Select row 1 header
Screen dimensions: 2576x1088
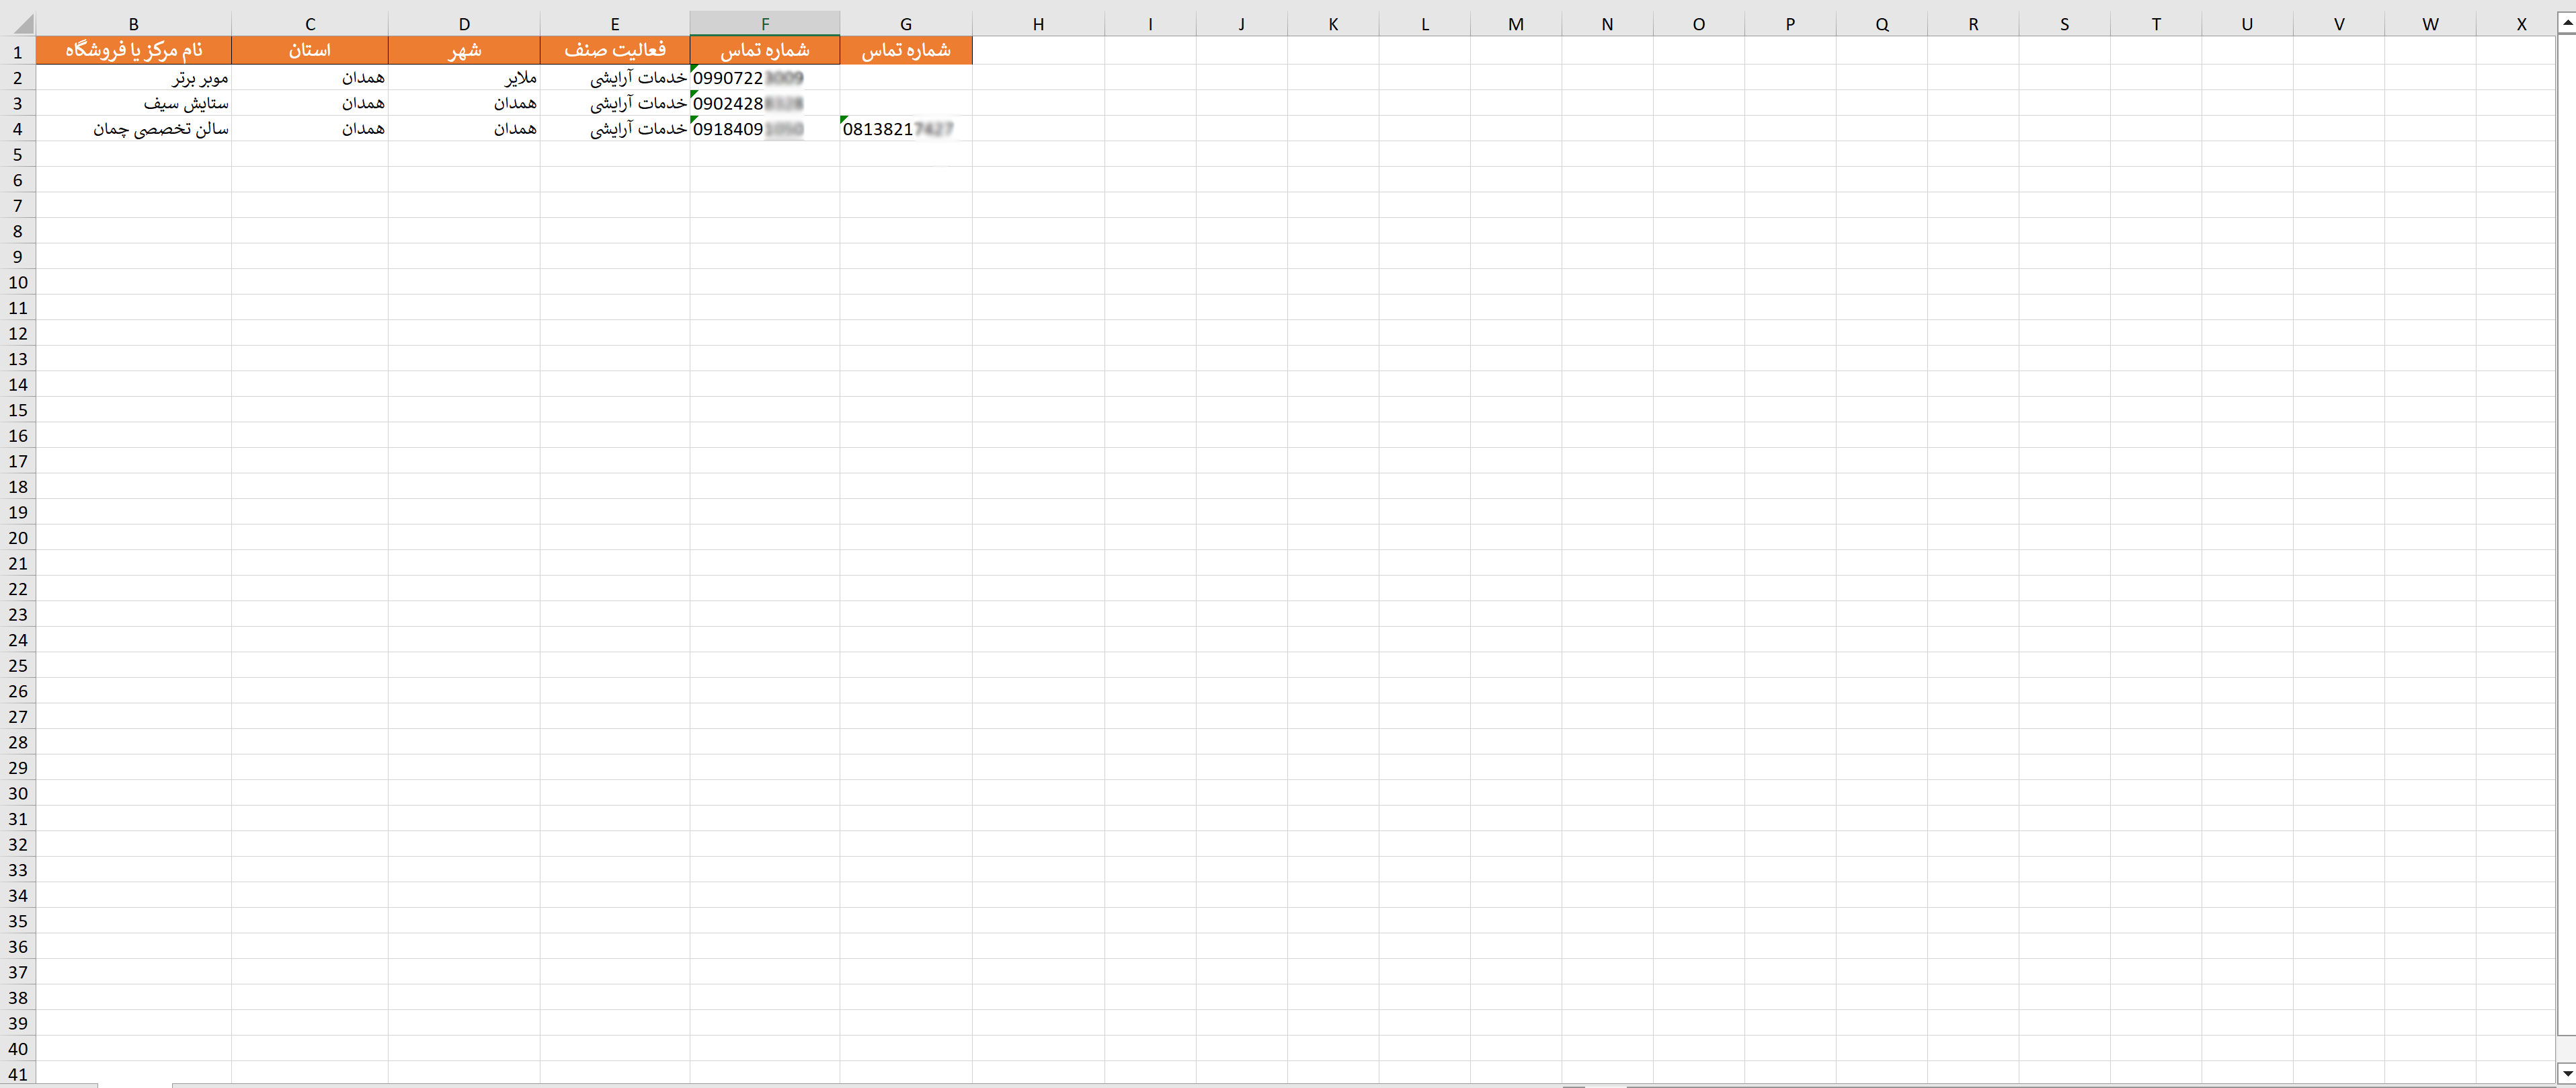coord(18,51)
